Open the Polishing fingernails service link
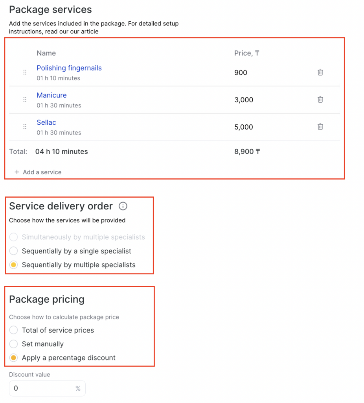Screen dimensions: 364x403 [69, 68]
